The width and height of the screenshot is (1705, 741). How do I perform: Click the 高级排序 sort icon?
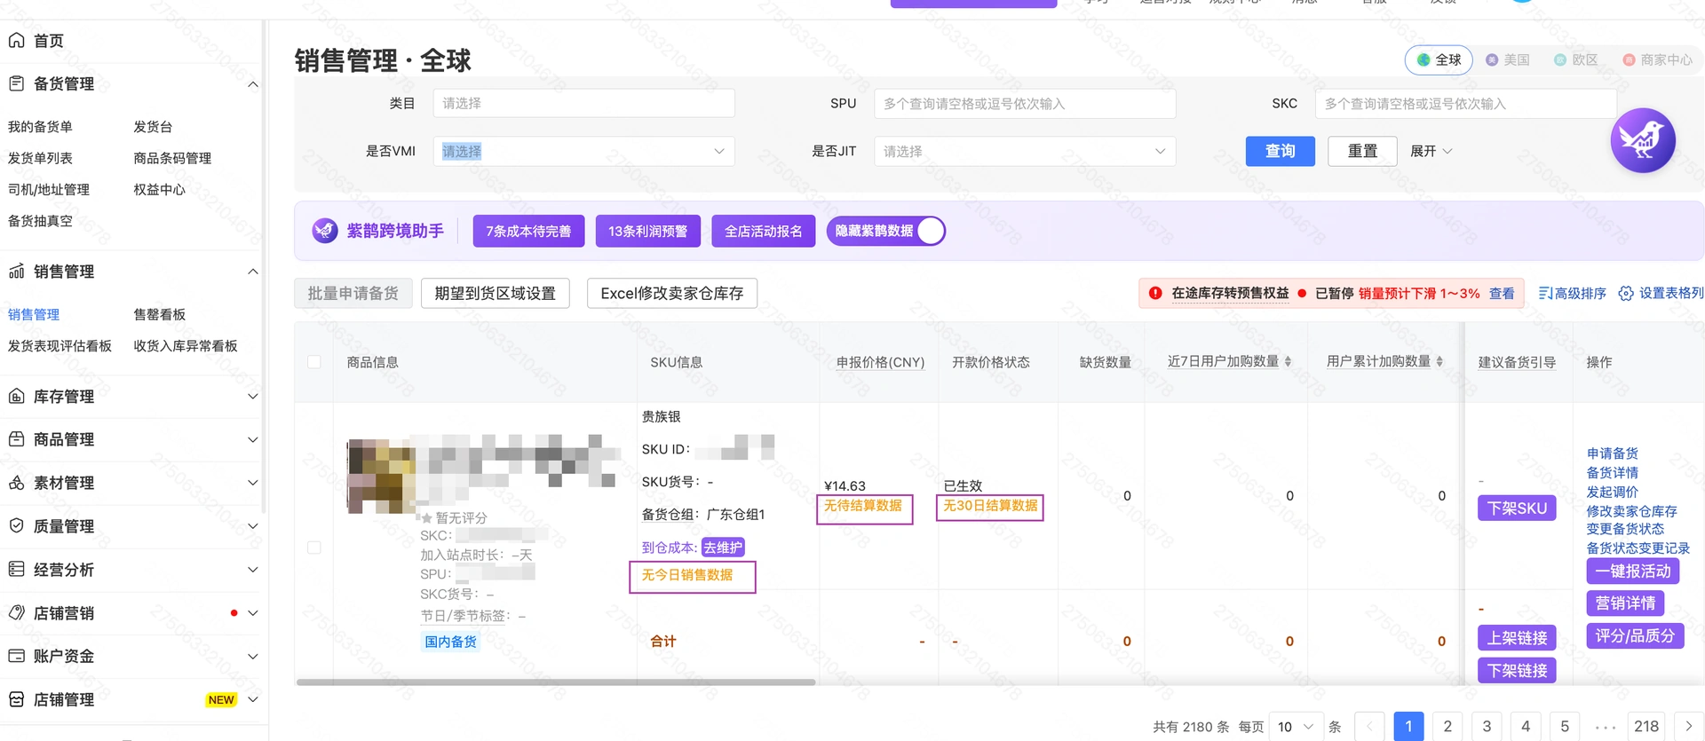(x=1545, y=293)
